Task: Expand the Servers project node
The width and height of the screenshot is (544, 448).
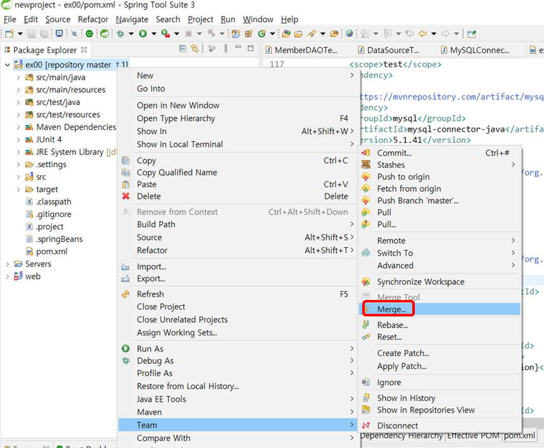Action: (8, 264)
